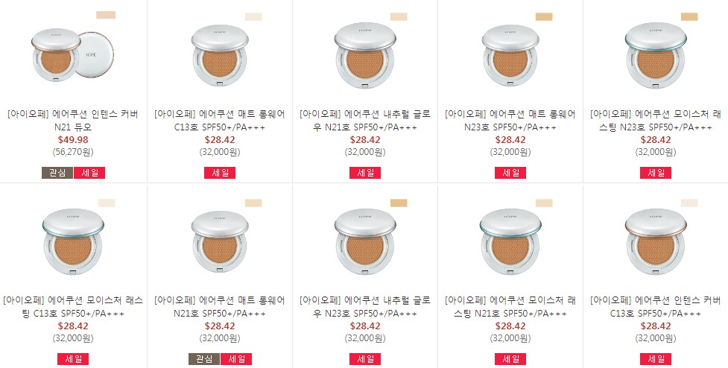Click the 세일 badge under 인텐스 커버 N21 듀오
728x368 pixels.
click(x=89, y=173)
